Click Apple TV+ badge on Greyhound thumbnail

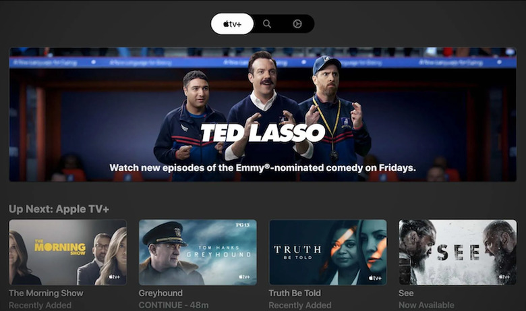pyautogui.click(x=244, y=277)
